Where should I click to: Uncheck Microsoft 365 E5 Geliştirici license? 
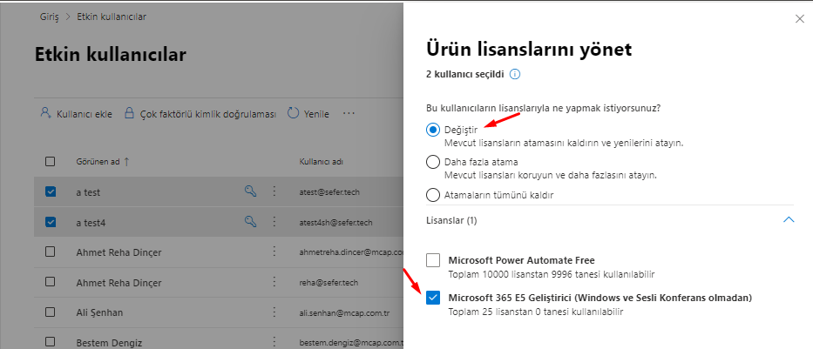click(x=433, y=298)
